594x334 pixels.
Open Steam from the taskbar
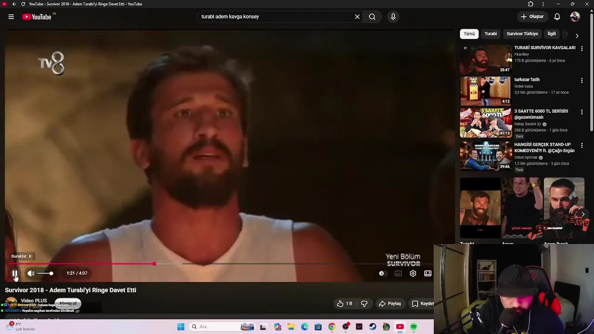[x=373, y=327]
